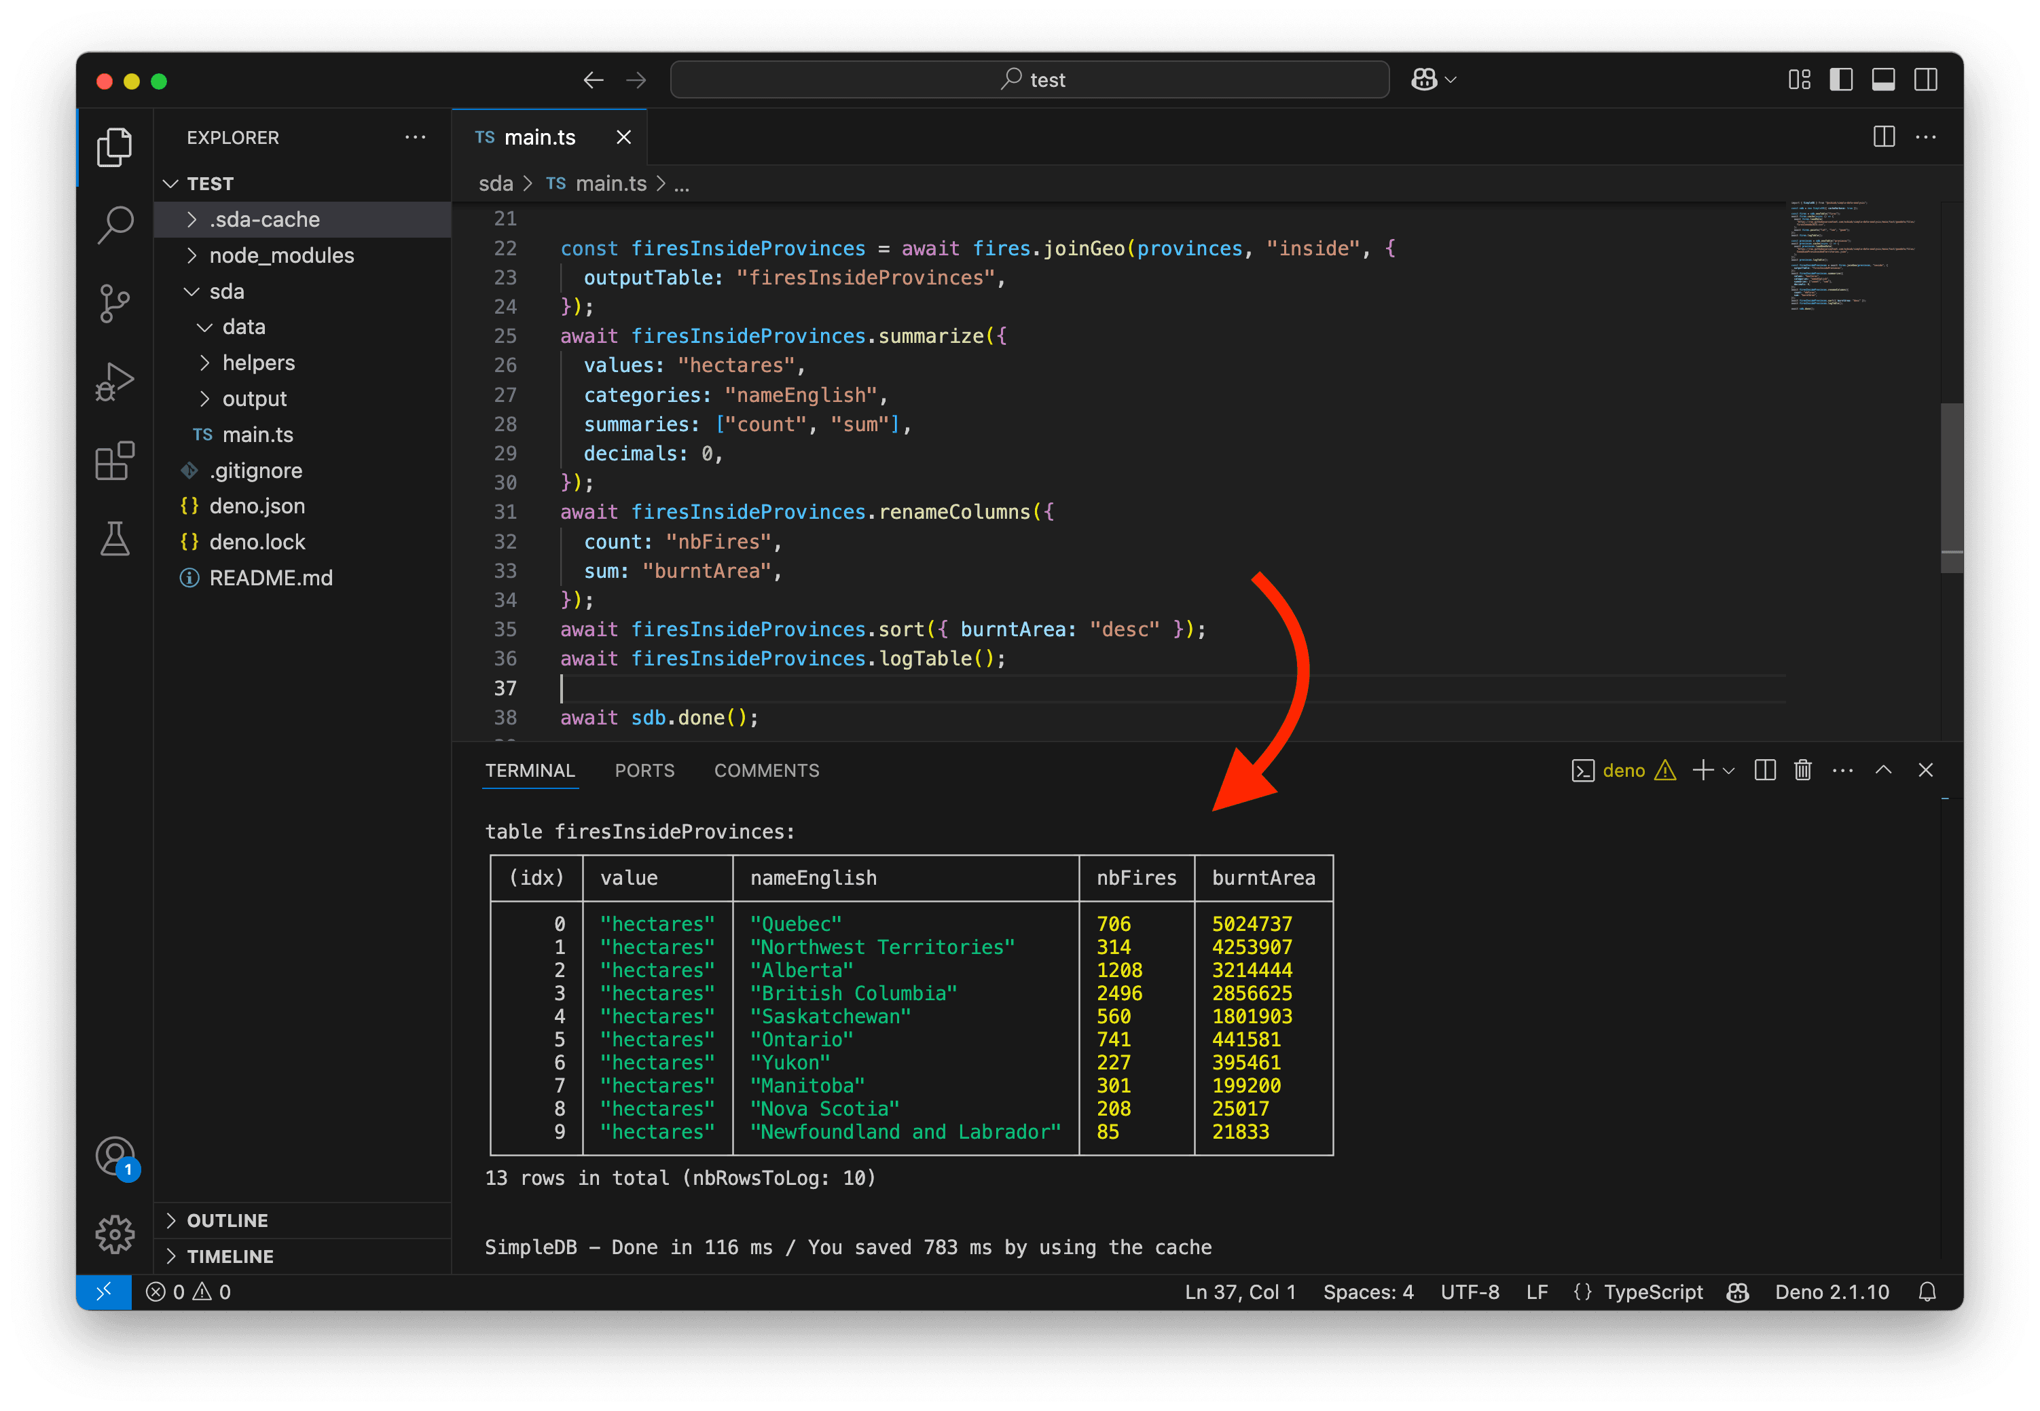Viewport: 2040px width, 1411px height.
Task: Open the Testing flask view
Action: click(x=115, y=538)
